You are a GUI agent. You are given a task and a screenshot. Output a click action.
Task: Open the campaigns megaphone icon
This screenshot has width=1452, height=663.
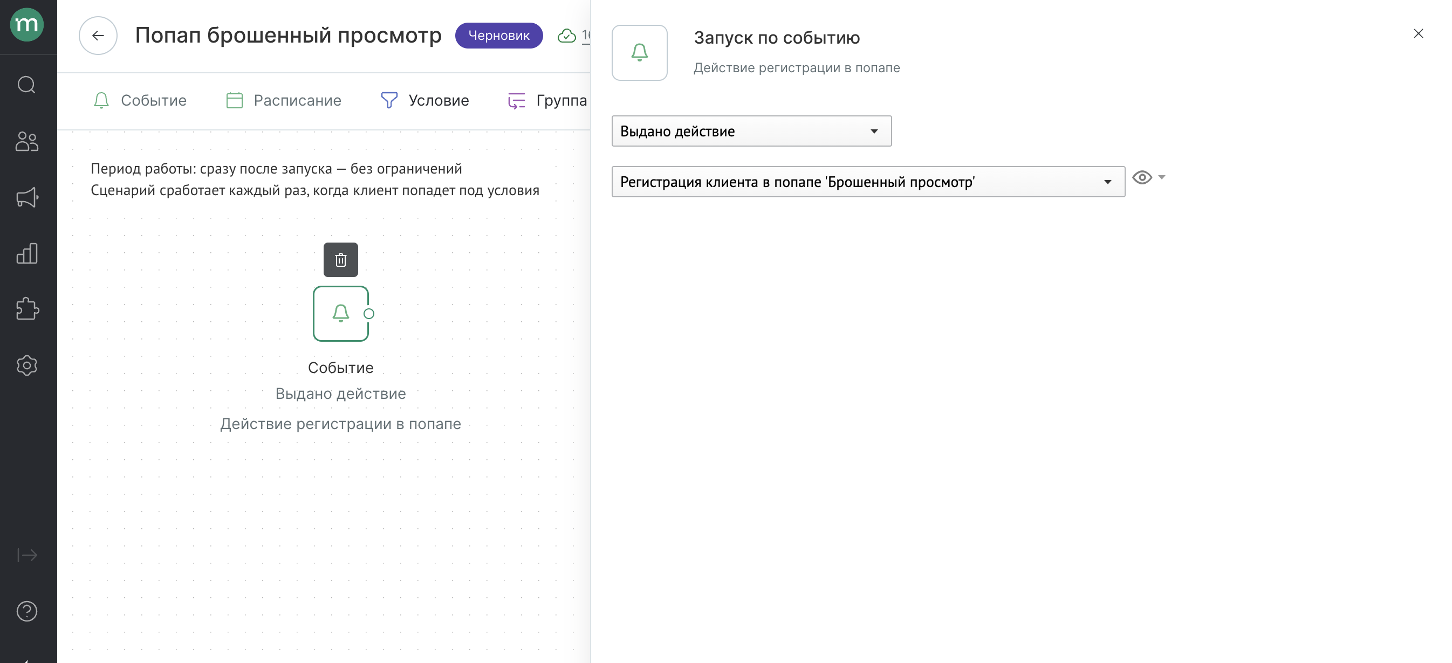(27, 198)
